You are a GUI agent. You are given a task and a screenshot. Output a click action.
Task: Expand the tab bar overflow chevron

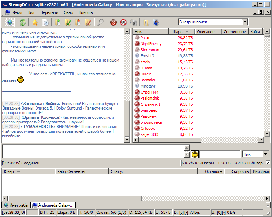click(268, 206)
